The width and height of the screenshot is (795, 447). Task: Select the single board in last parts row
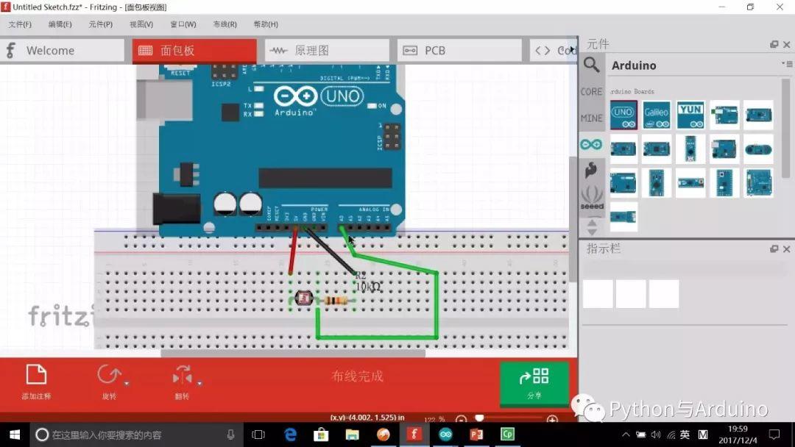coord(623,217)
